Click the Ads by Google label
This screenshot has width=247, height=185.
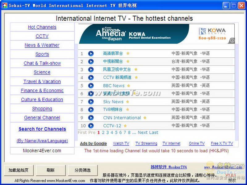tap(94, 144)
